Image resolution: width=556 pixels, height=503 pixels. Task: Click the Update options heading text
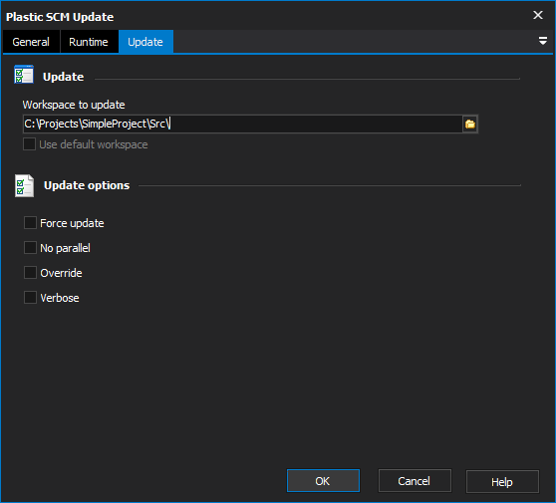coord(87,185)
